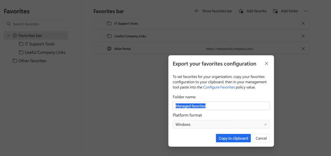Open the Platform format dropdown

(221, 124)
